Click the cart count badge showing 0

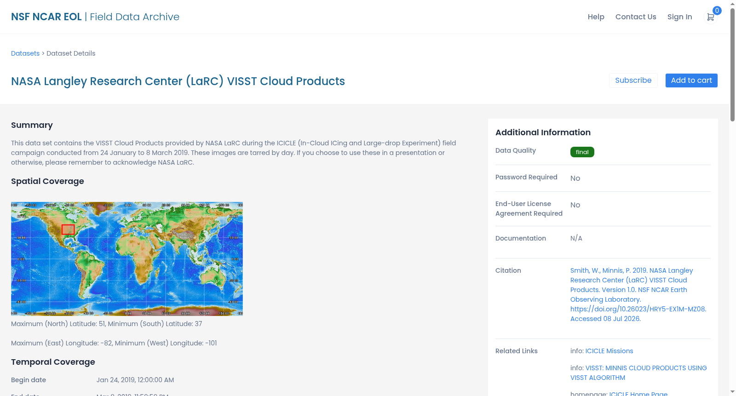coord(717,11)
